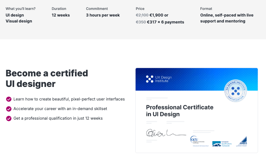266x159 pixels.
Task: Click the struck-through €2,100 price
Action: coord(142,15)
